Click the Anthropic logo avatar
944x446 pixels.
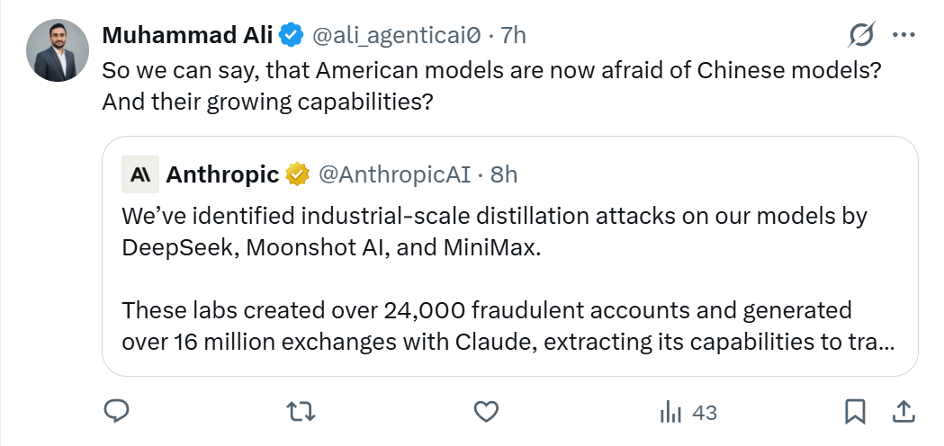(140, 174)
